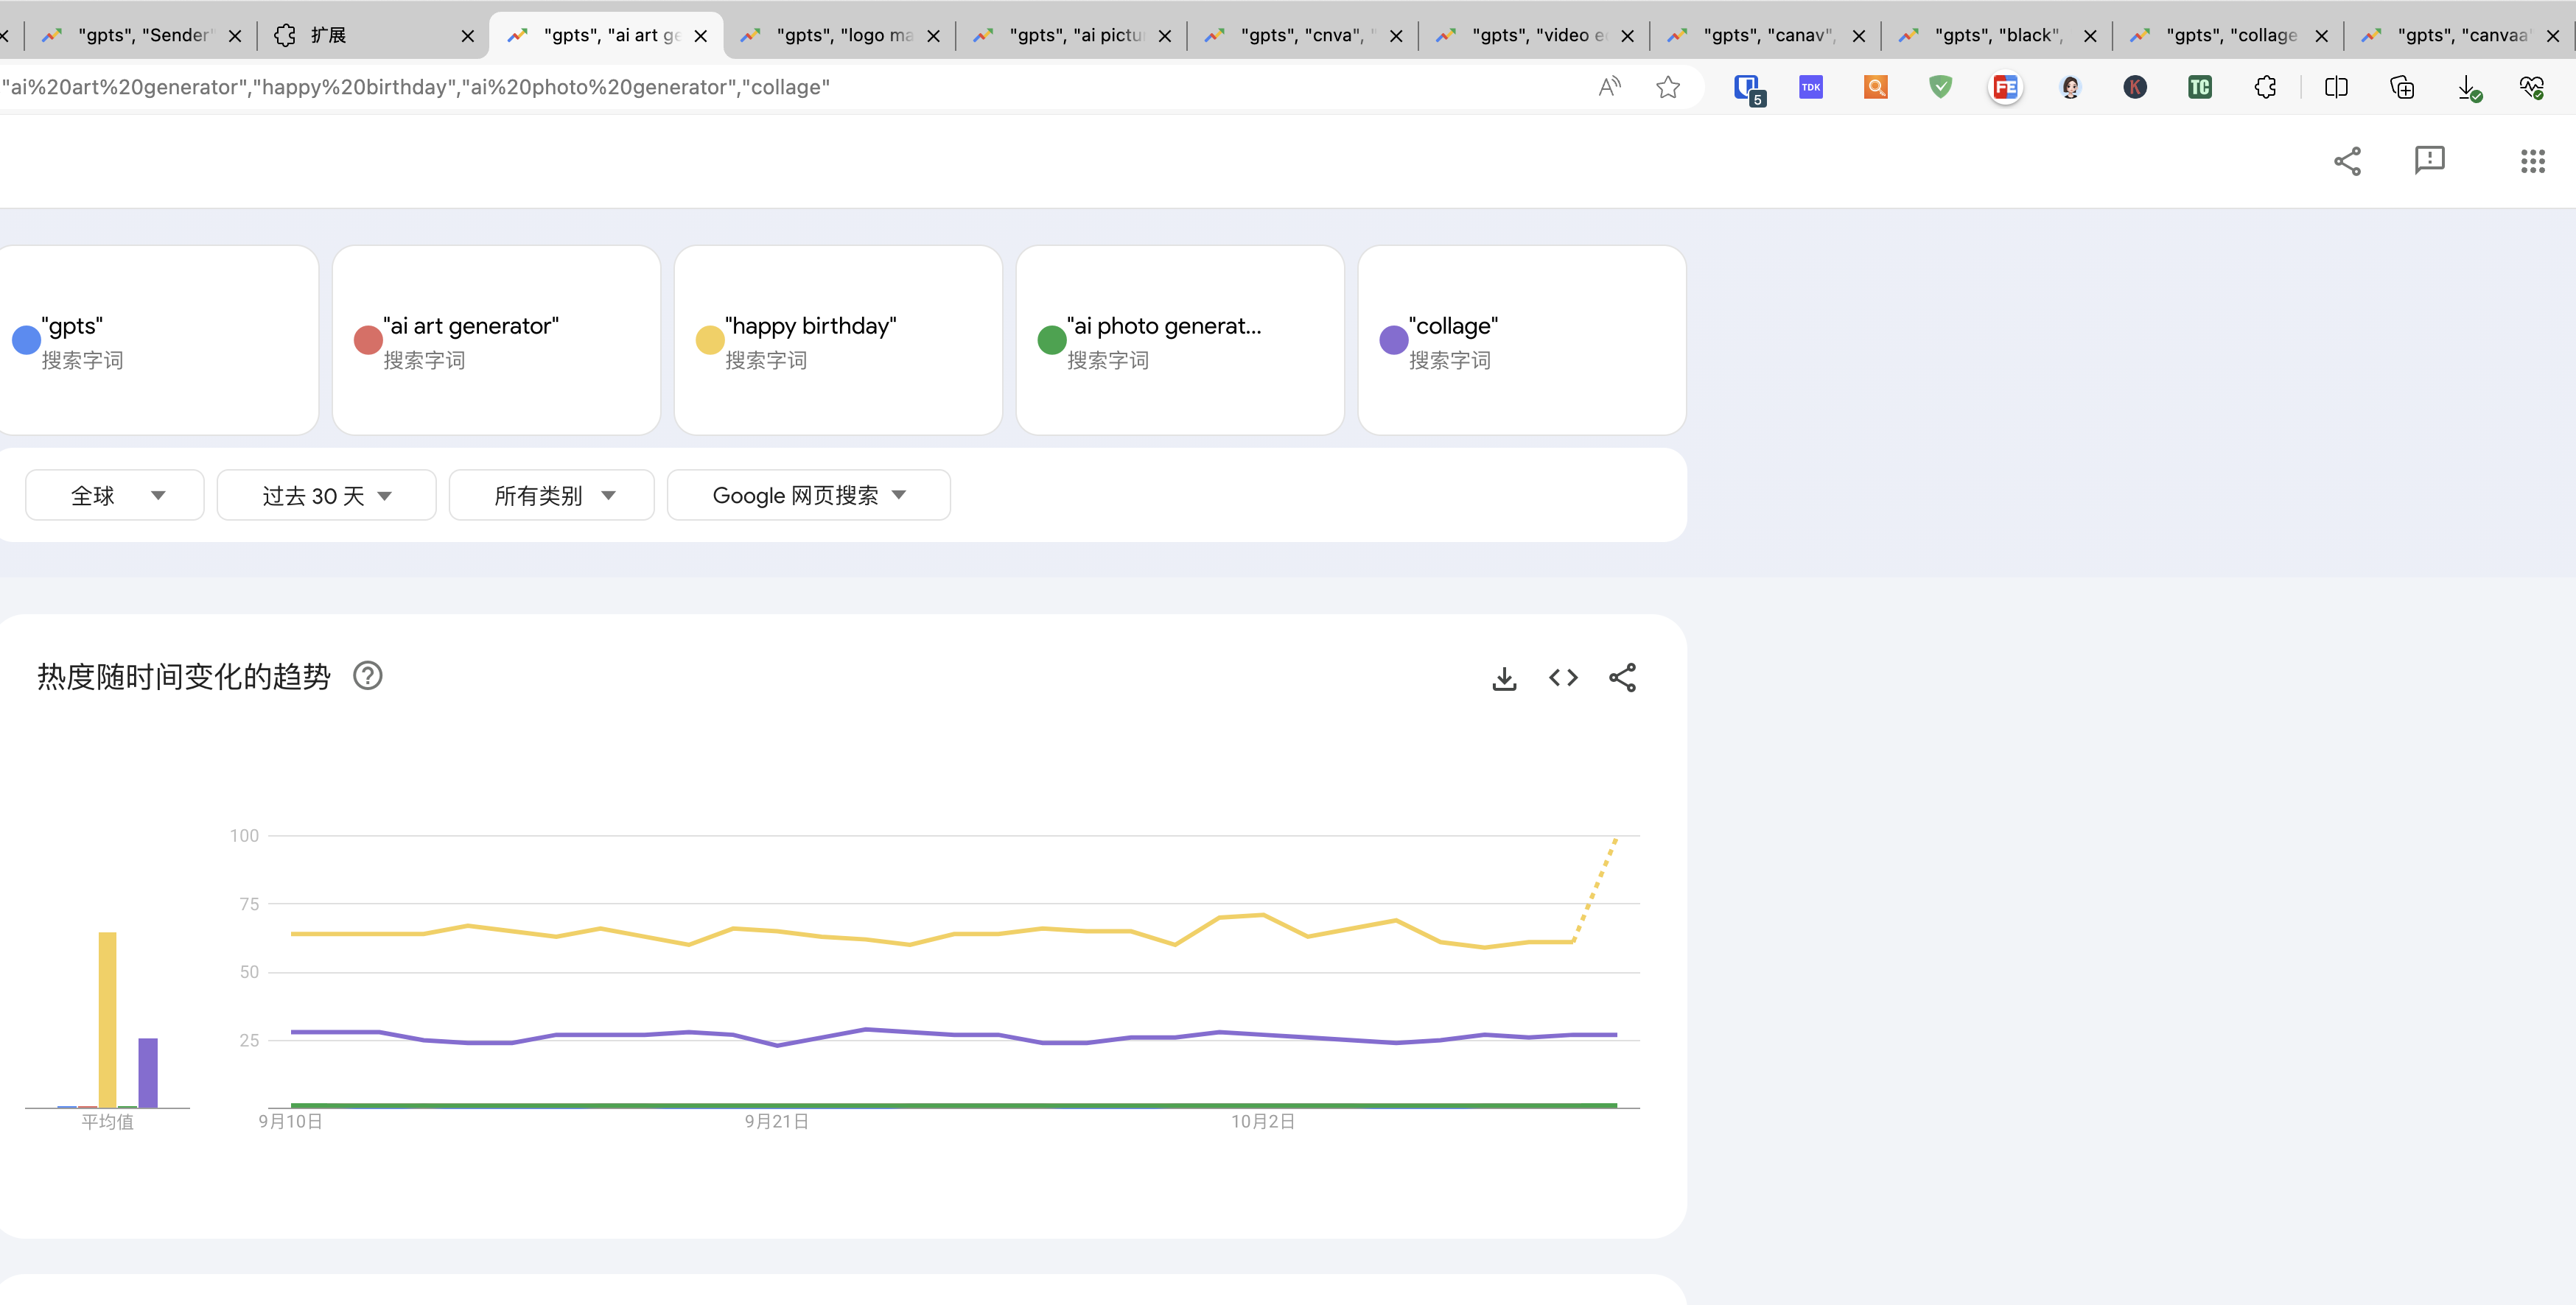Click the purple average bar in 平均值
The image size is (2576, 1305).
148,1072
